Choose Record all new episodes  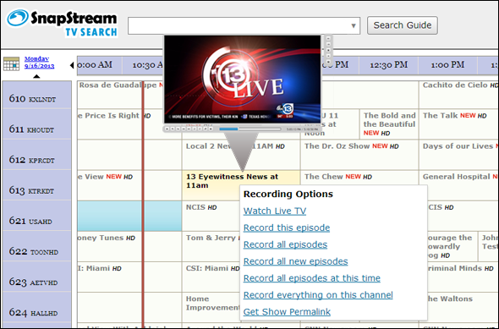click(295, 261)
